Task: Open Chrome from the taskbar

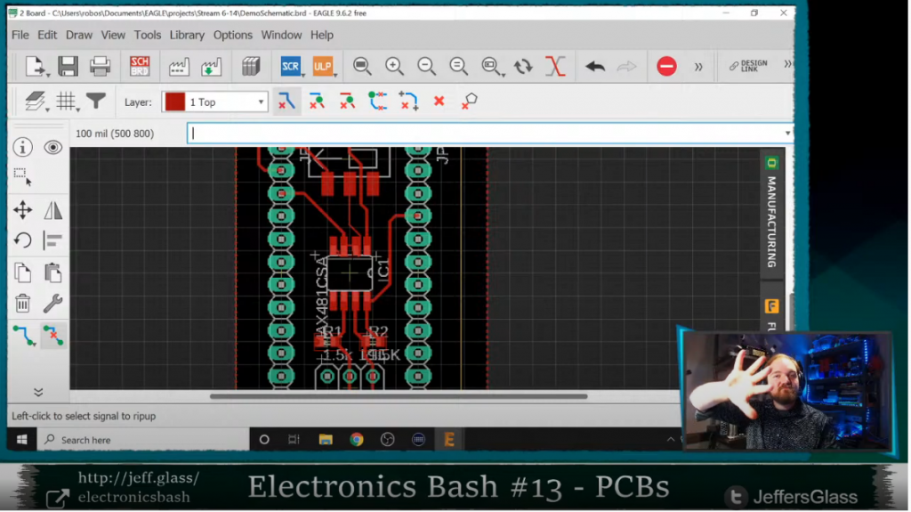Action: click(x=357, y=440)
